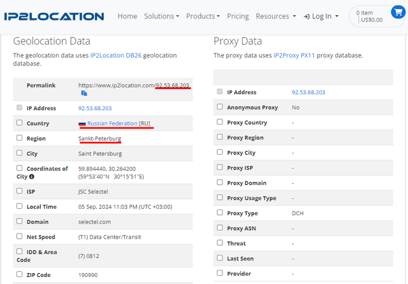This screenshot has height=284, width=408.
Task: Expand the Resources dropdown
Action: (x=276, y=16)
